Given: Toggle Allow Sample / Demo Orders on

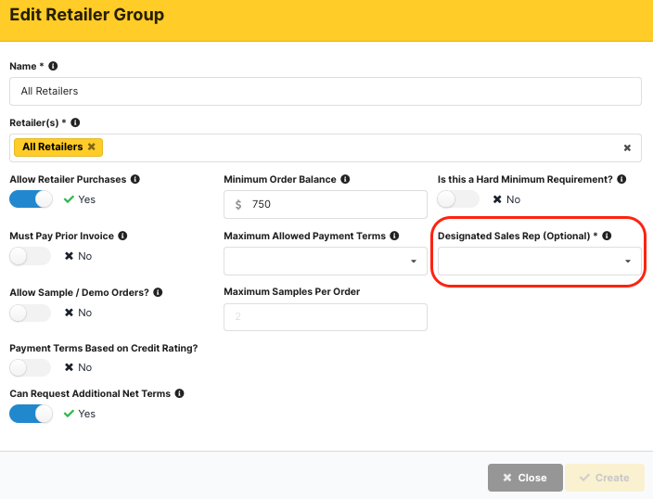Looking at the screenshot, I should coord(31,313).
